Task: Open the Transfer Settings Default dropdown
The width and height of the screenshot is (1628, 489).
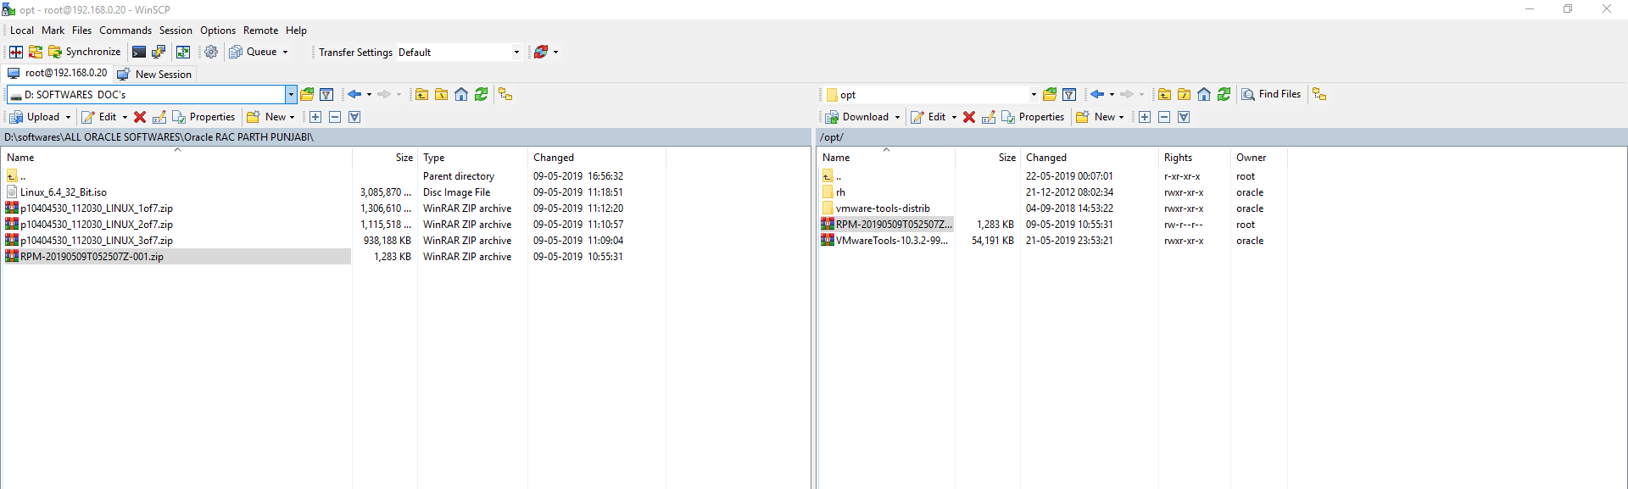Action: (x=516, y=52)
